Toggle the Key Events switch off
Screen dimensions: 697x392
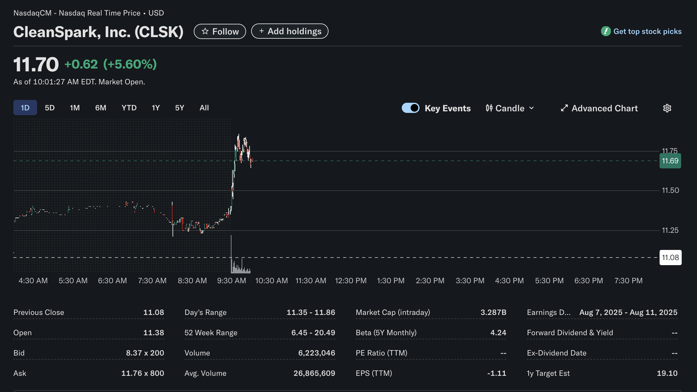[411, 108]
